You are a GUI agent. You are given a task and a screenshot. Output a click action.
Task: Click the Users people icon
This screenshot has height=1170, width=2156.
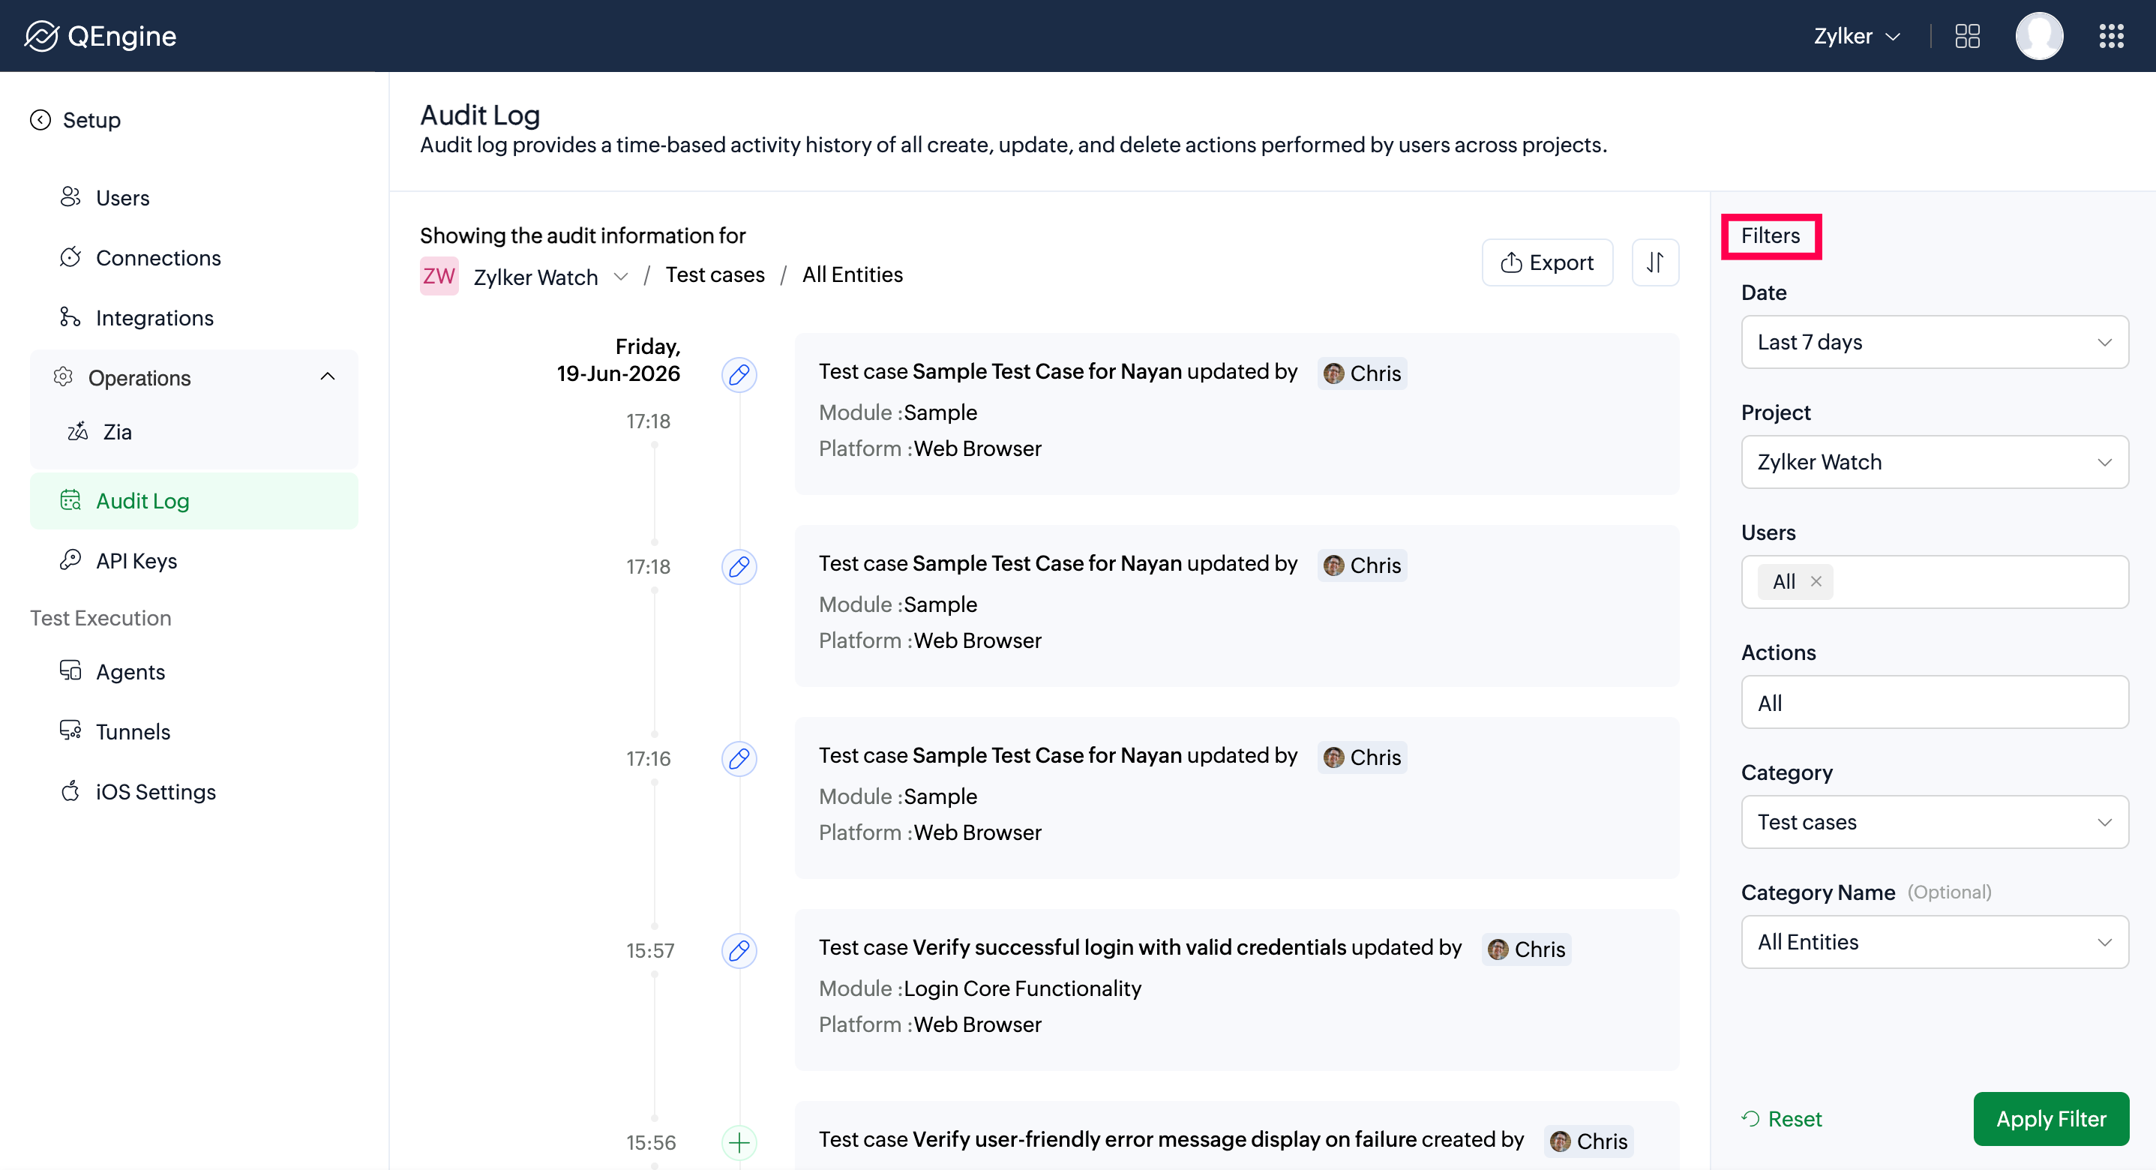(70, 196)
